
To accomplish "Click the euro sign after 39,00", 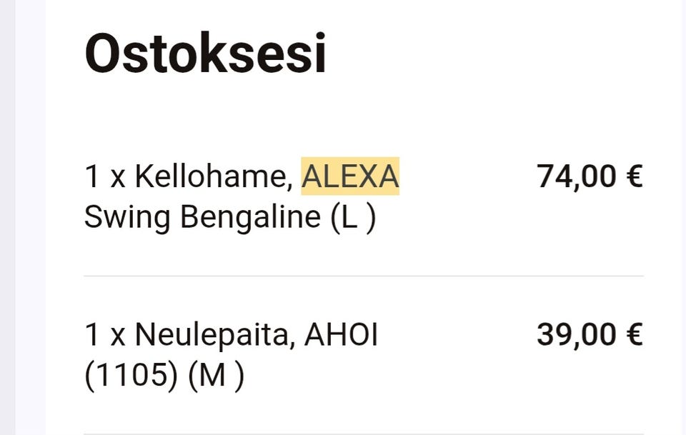I will click(634, 334).
